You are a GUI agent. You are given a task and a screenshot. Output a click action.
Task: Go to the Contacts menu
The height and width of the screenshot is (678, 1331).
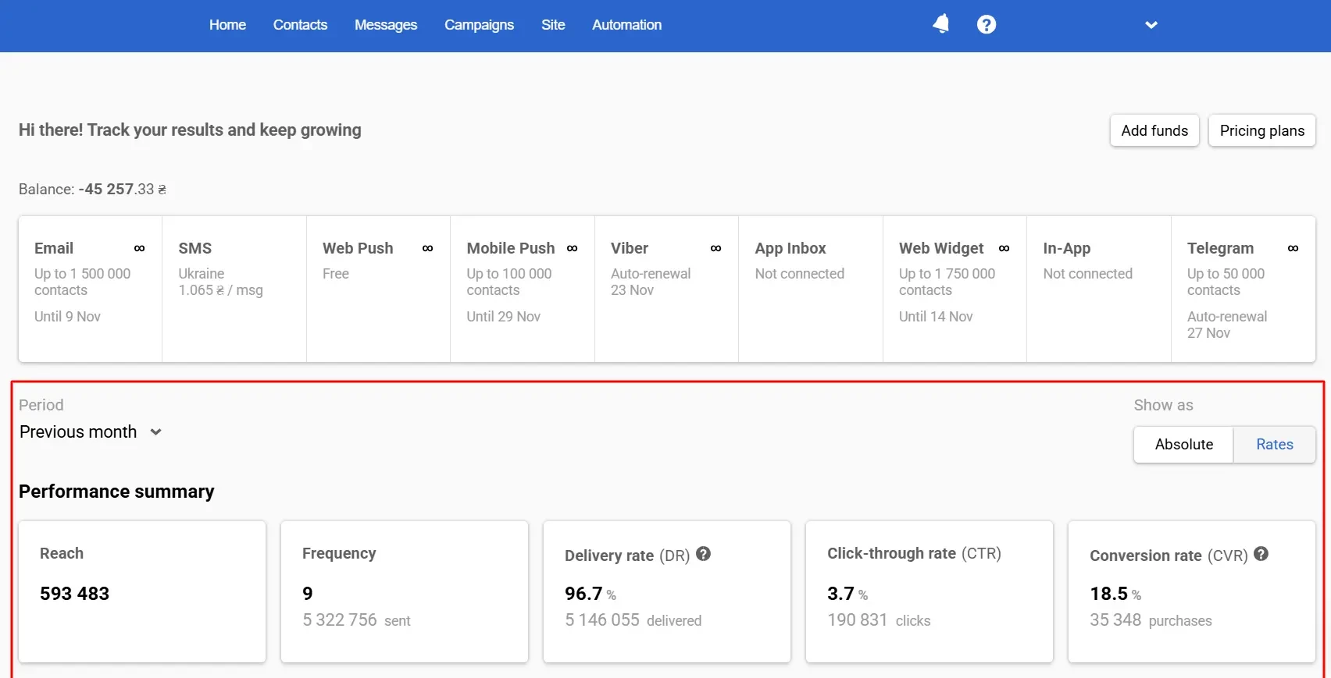pos(300,25)
